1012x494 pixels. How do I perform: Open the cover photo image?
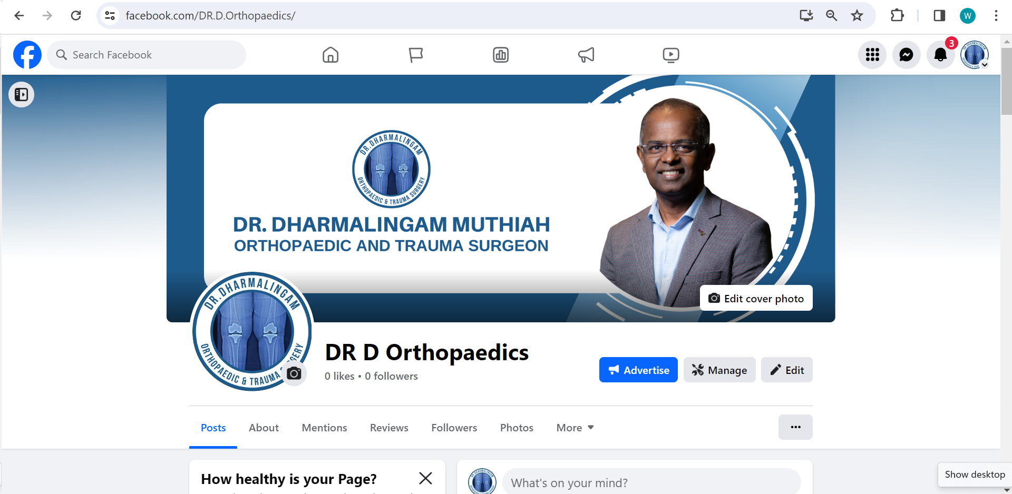coord(501,199)
